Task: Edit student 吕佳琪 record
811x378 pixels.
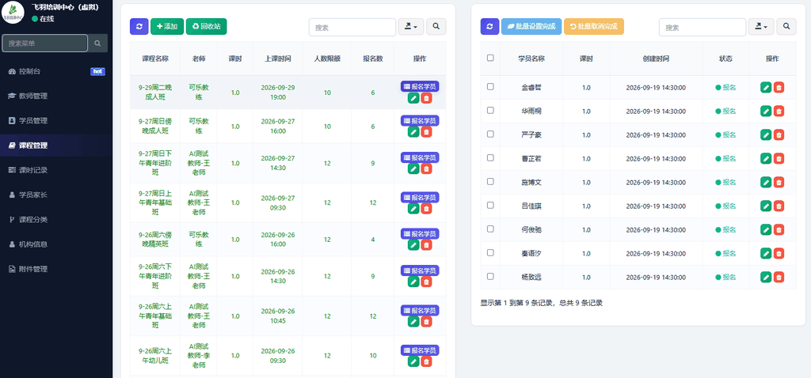Action: (766, 206)
